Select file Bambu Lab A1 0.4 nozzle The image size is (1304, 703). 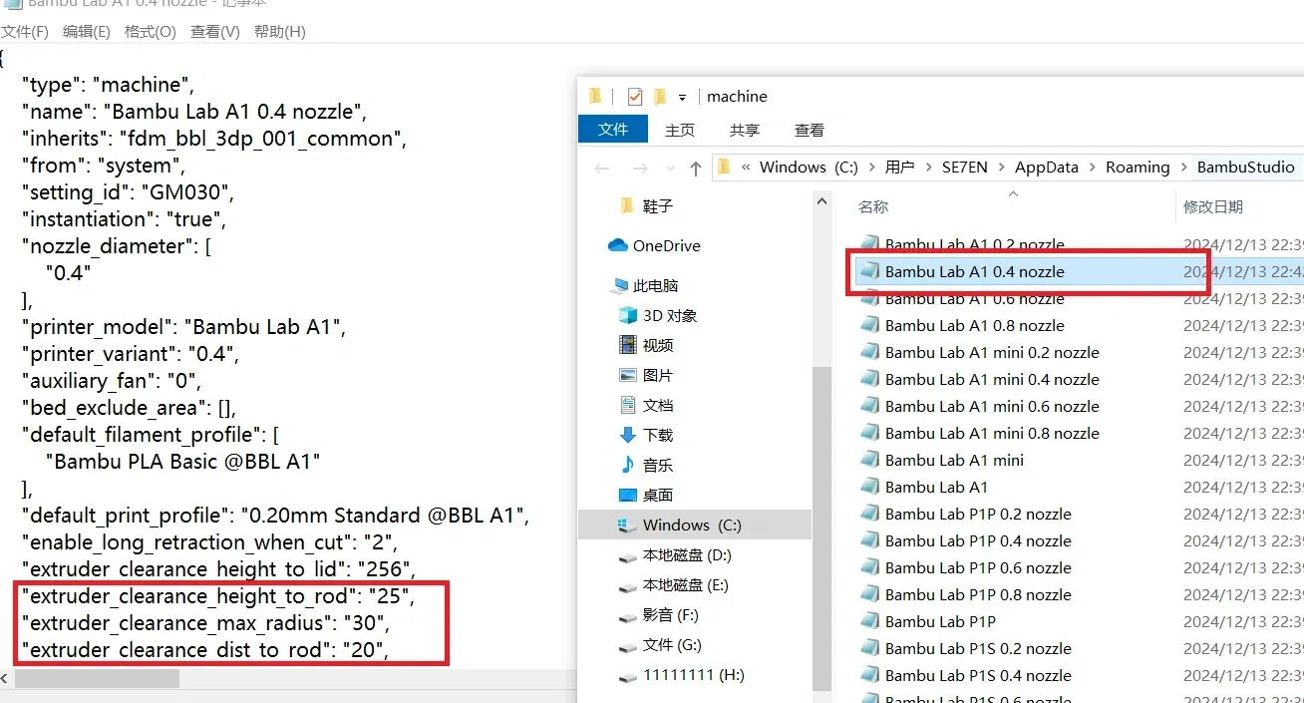962,271
